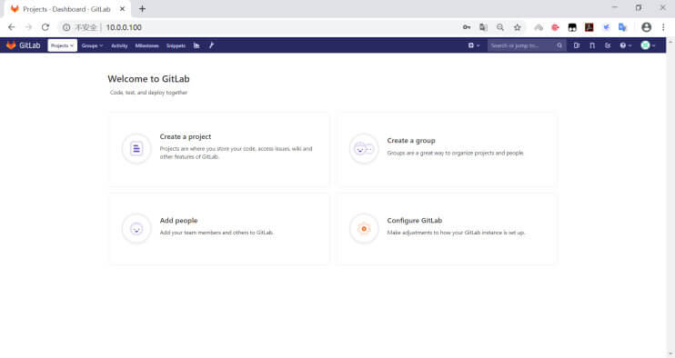
Task: Click the Create a project document icon
Action: 136,149
